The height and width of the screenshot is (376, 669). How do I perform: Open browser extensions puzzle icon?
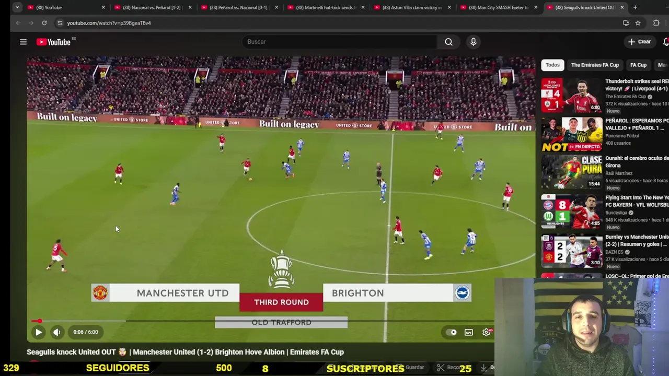point(656,23)
